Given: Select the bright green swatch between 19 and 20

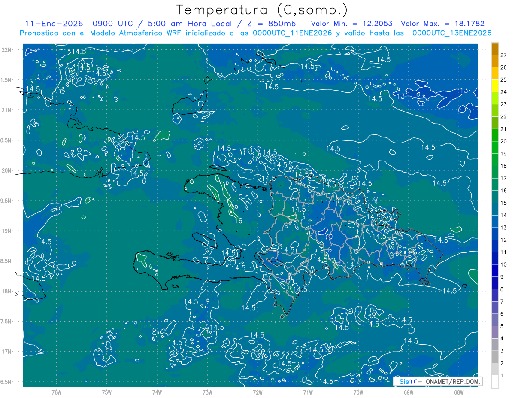Looking at the screenshot, I should (495, 147).
